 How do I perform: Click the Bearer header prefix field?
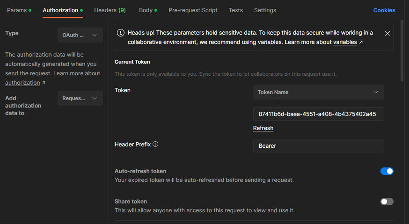click(x=318, y=145)
